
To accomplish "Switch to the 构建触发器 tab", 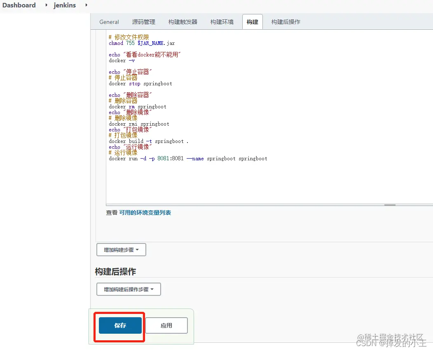I will (183, 22).
